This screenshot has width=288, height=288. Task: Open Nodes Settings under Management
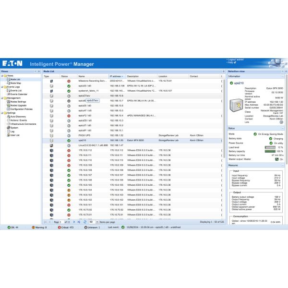pyautogui.click(x=18, y=102)
